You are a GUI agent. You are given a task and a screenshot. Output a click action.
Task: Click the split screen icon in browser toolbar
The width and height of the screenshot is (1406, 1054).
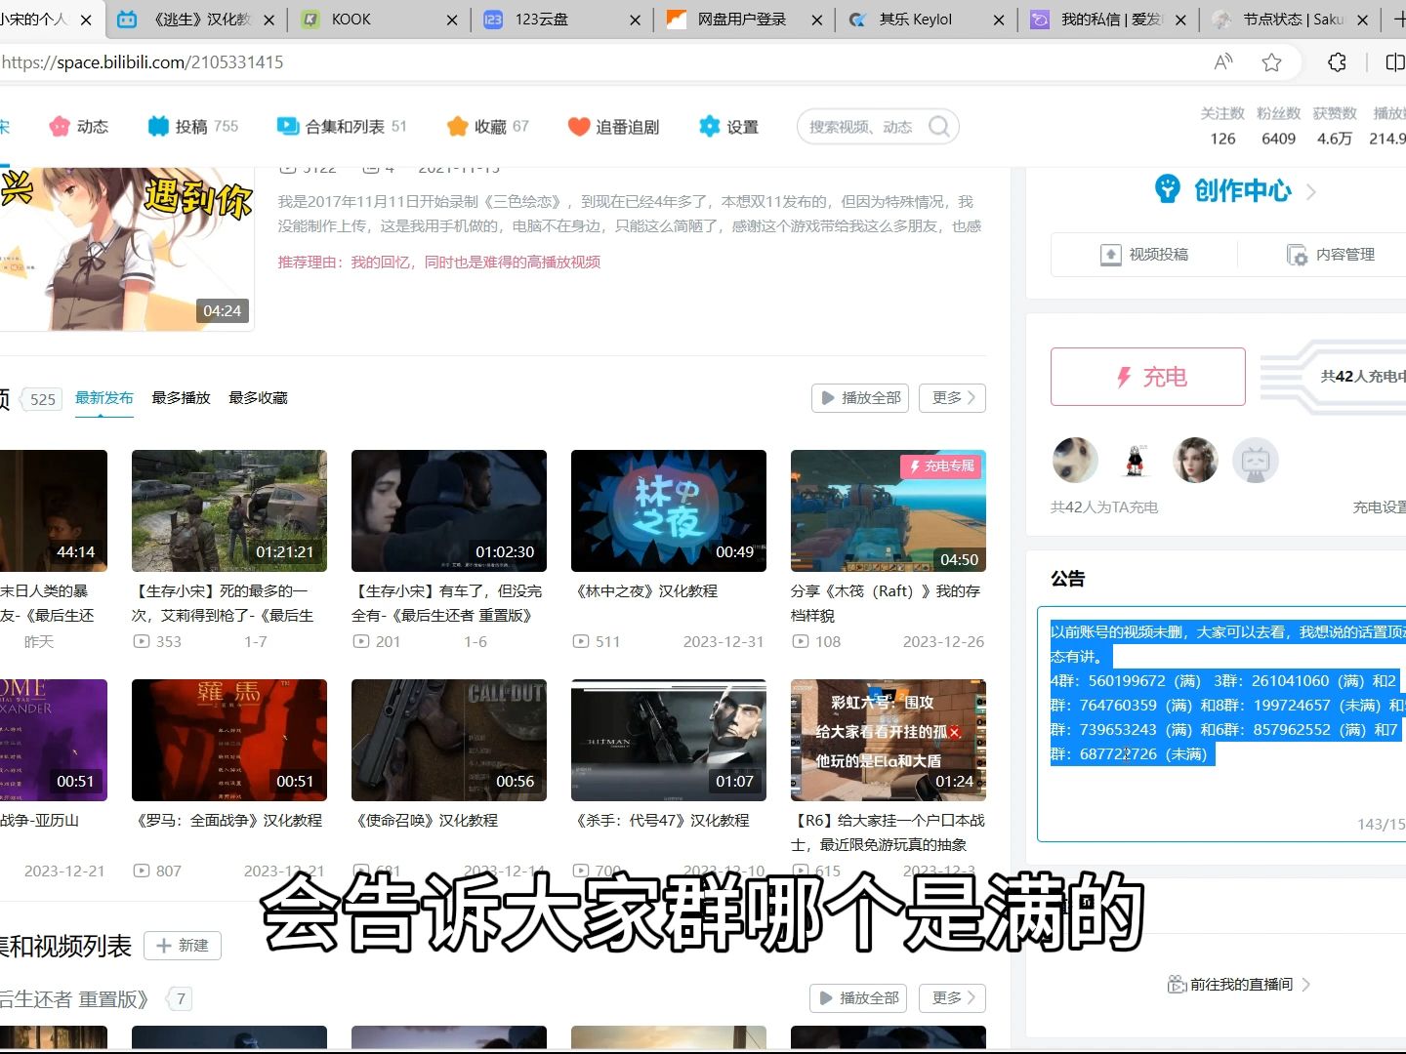click(1395, 62)
